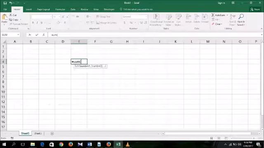
Task: Click the Format as Table icon
Action: click(x=169, y=20)
